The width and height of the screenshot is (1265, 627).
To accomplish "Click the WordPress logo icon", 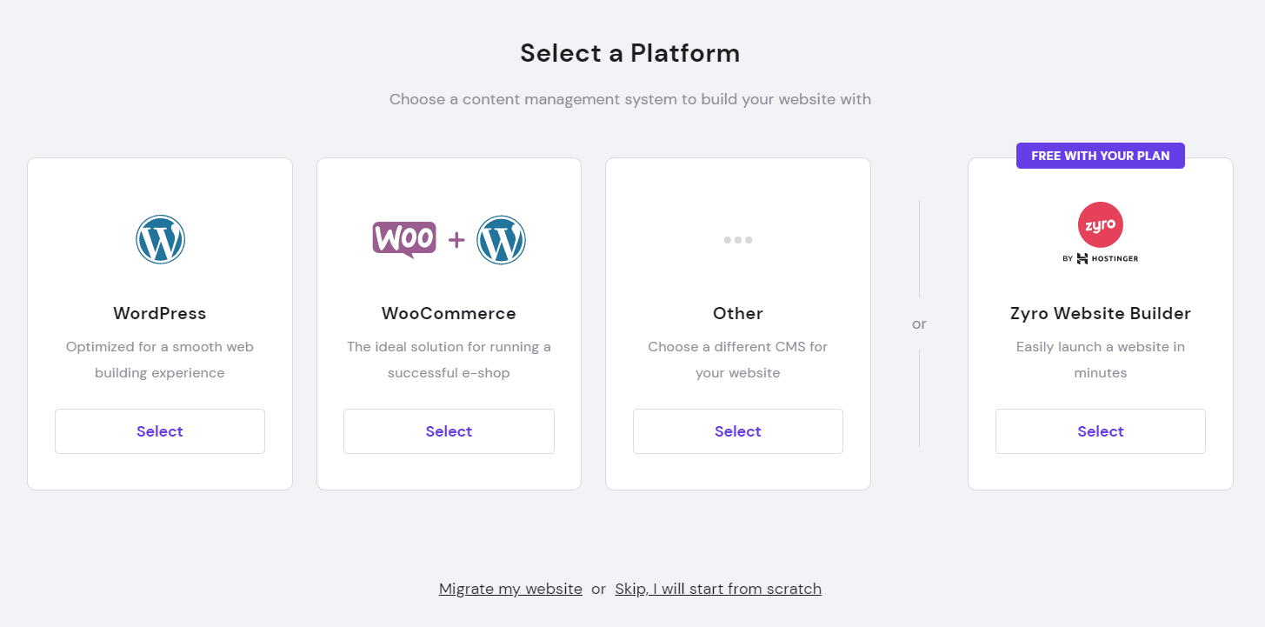I will [x=160, y=238].
